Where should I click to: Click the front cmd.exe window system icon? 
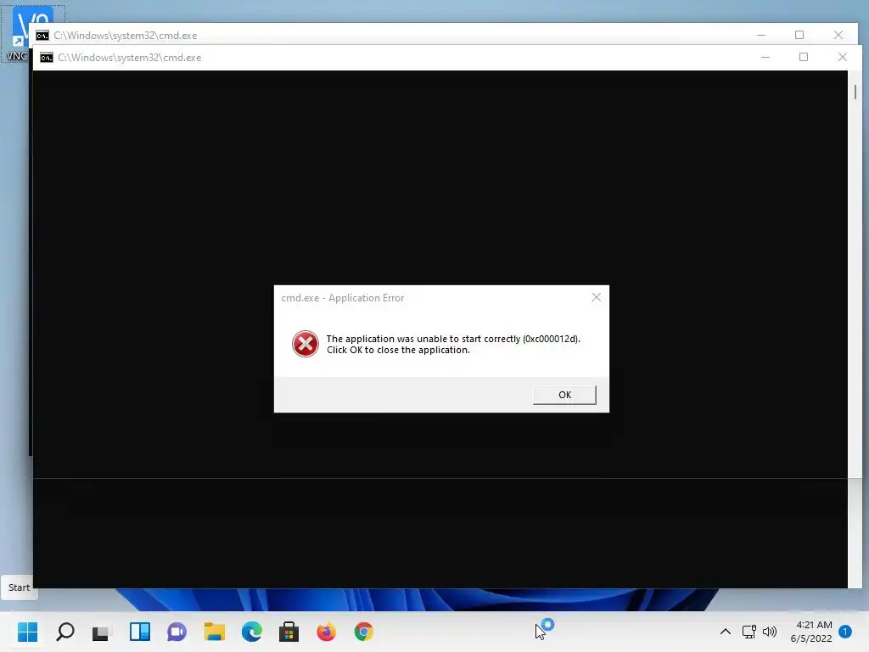[x=47, y=58]
